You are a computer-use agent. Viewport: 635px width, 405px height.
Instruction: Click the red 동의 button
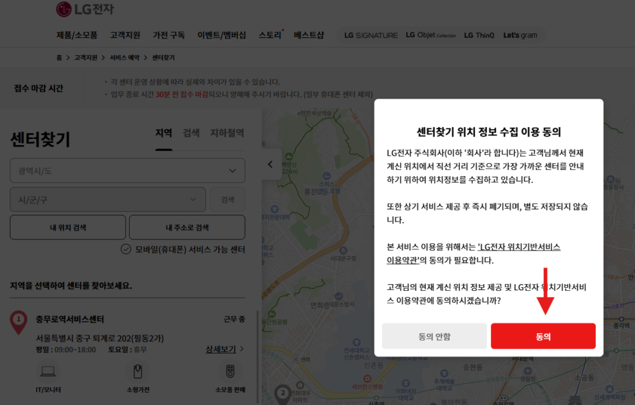tap(543, 336)
